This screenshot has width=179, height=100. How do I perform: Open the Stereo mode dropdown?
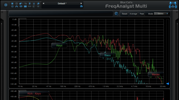coord(161,14)
